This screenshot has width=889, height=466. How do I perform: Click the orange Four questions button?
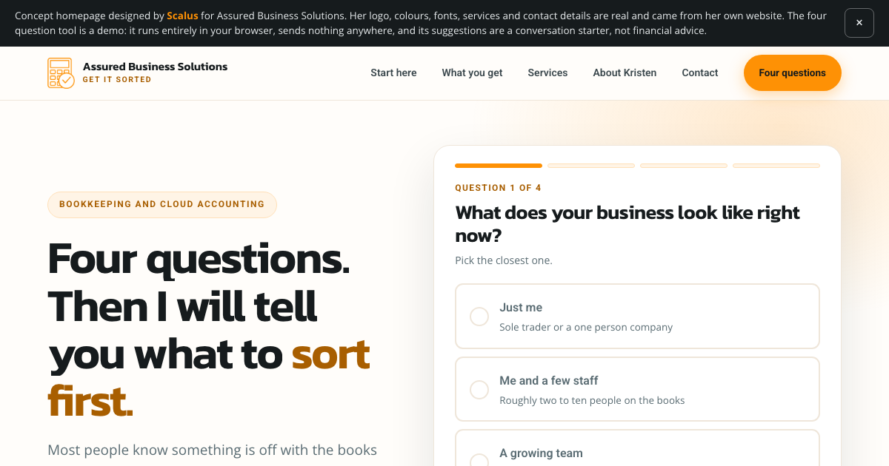coord(793,72)
